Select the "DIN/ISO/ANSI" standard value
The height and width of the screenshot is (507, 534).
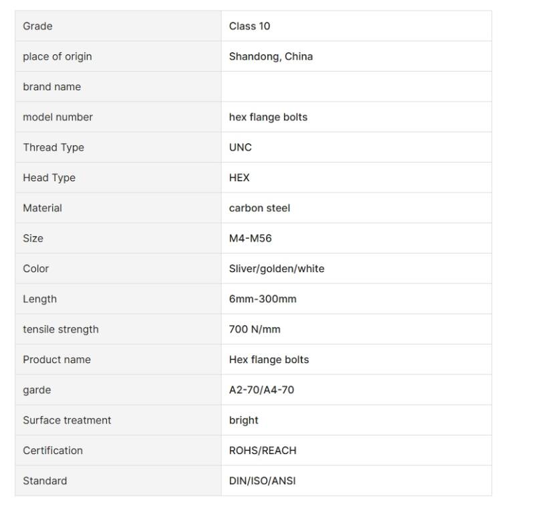coord(262,481)
